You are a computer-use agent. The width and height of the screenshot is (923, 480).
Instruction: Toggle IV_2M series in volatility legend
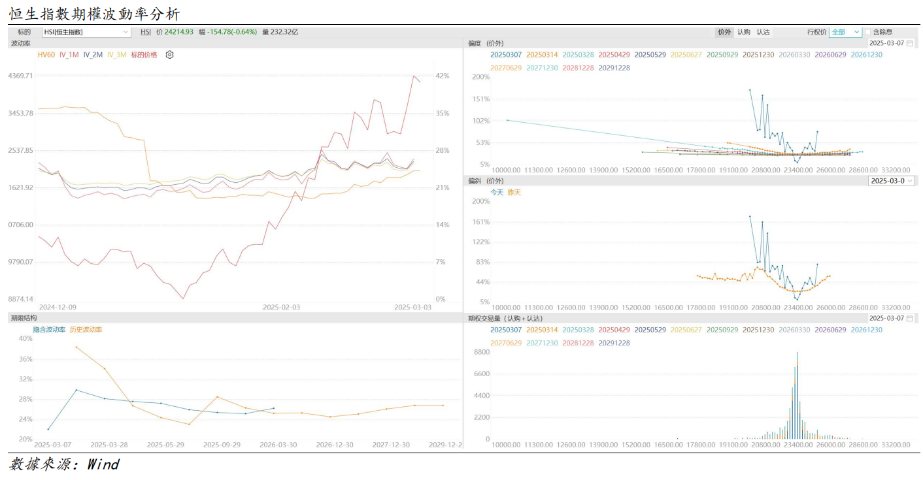(93, 55)
